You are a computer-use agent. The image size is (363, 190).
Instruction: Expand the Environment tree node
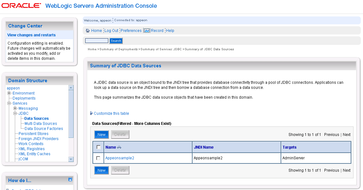tap(9, 93)
